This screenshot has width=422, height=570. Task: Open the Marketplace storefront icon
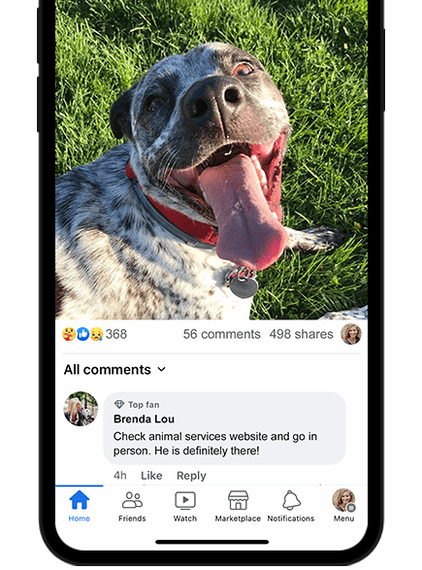(238, 500)
